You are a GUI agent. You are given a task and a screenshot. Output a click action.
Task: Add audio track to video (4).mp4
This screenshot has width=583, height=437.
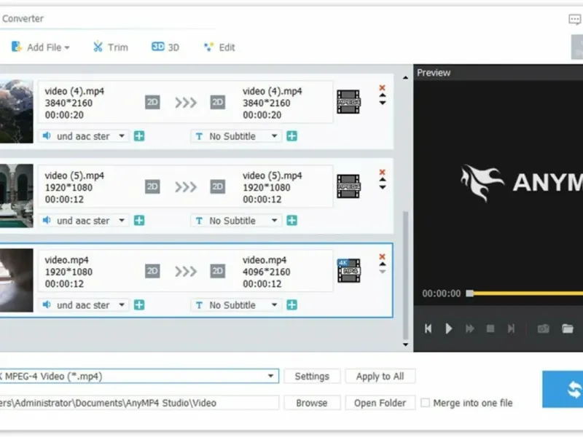(x=139, y=136)
